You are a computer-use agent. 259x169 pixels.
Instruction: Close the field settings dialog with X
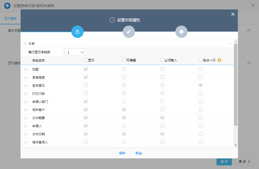pos(233,14)
